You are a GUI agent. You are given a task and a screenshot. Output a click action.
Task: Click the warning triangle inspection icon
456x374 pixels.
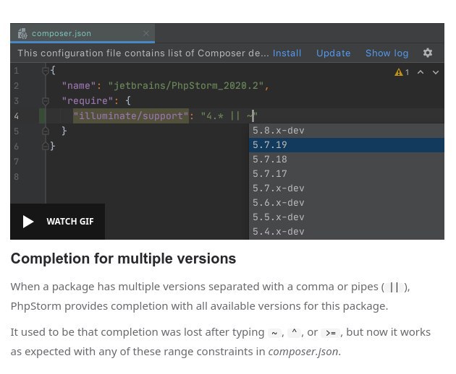click(398, 72)
